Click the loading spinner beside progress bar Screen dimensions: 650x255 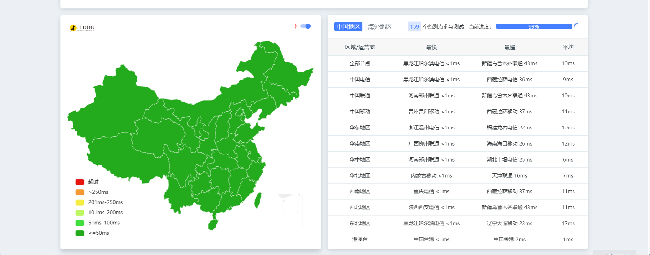(576, 26)
